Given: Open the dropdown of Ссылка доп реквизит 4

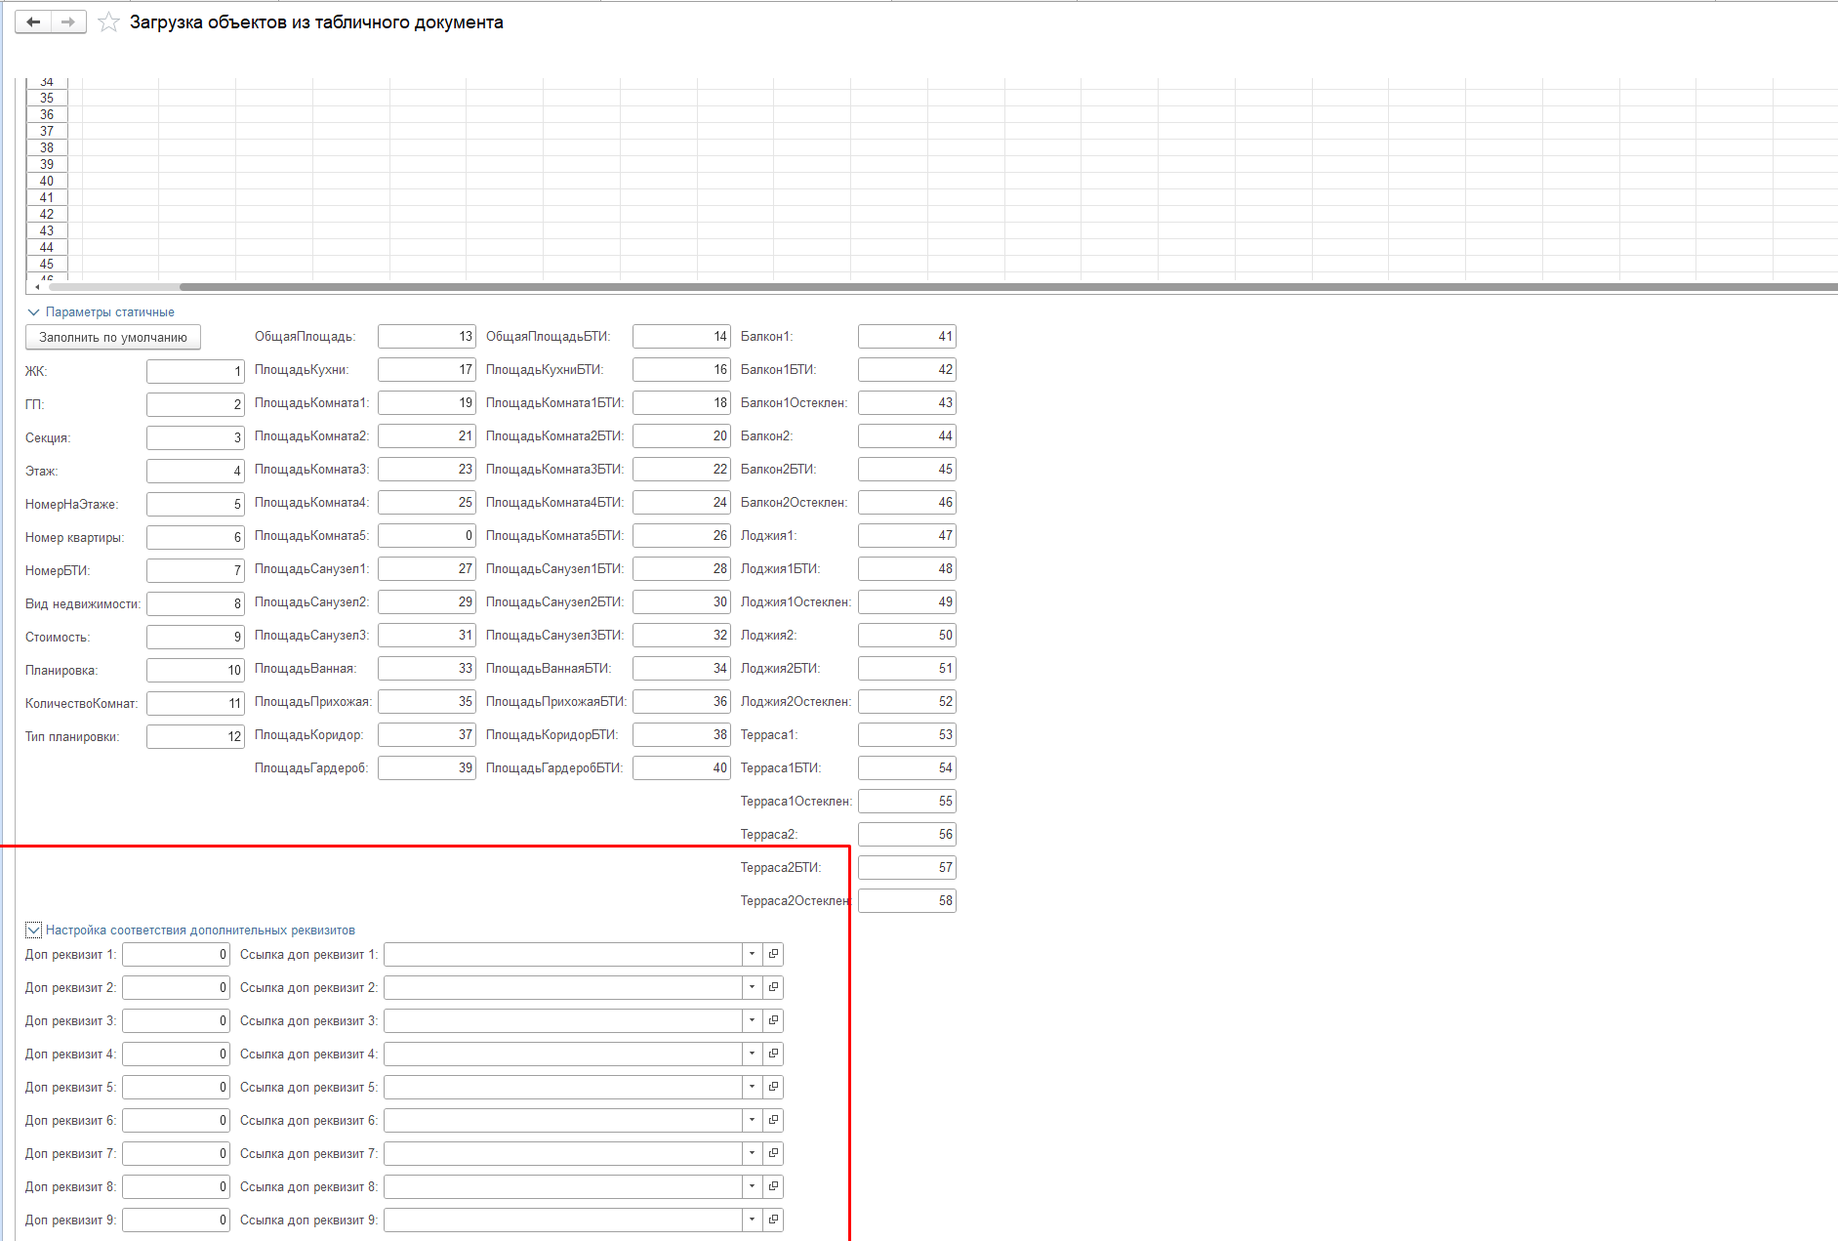Looking at the screenshot, I should tap(752, 1054).
